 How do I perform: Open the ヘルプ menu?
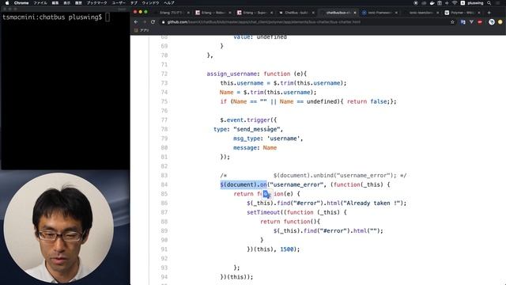click(x=168, y=3)
